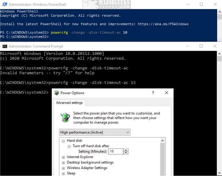Expand the Internet Explorer settings node
This screenshot has width=222, height=176.
pos(63,157)
